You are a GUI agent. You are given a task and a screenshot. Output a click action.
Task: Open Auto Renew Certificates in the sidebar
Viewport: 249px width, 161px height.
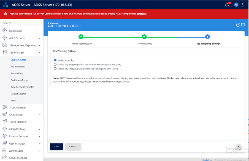pos(22,87)
